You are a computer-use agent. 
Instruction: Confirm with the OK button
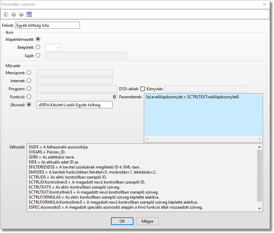(x=122, y=221)
